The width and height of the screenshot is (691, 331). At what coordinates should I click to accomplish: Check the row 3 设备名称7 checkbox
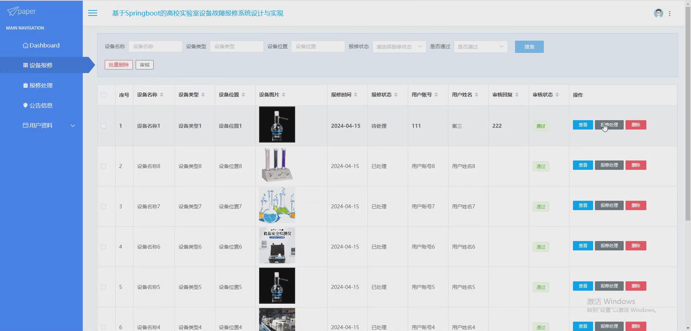click(104, 207)
